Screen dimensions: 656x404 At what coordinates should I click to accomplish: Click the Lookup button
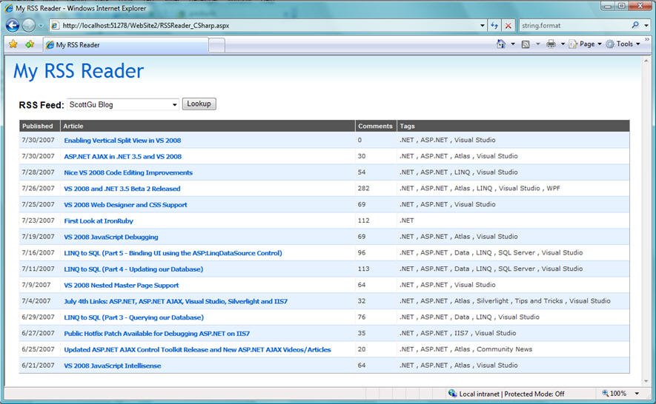coord(199,104)
